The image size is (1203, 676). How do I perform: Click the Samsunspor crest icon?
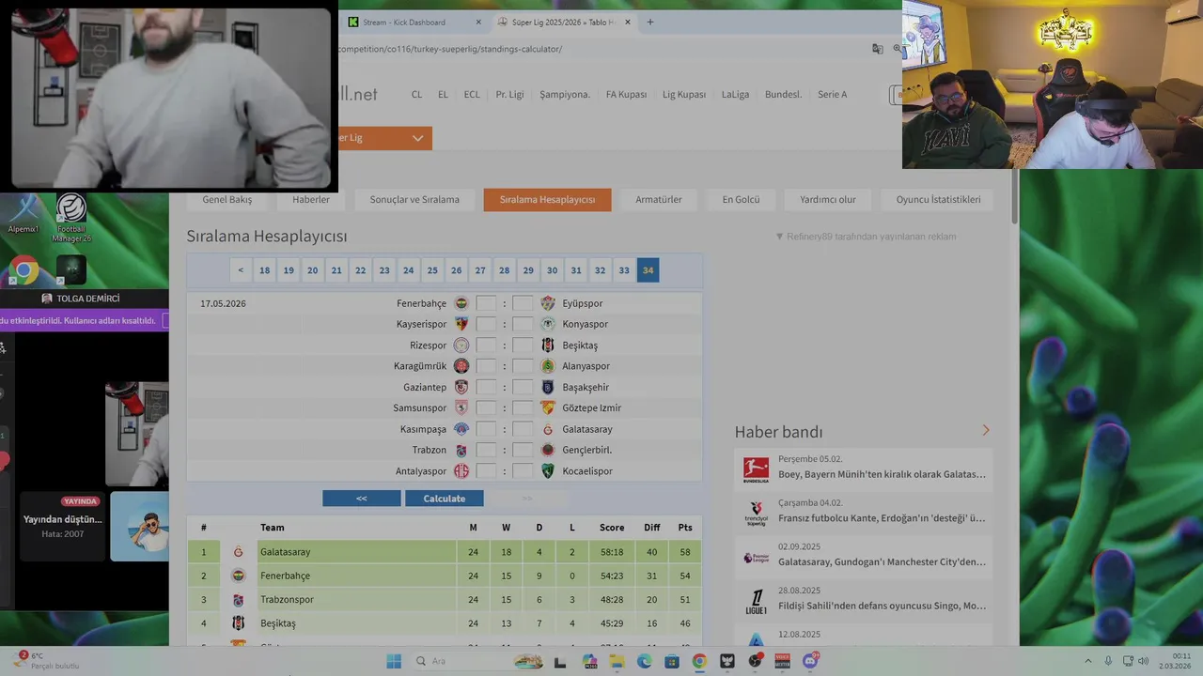coord(461,407)
